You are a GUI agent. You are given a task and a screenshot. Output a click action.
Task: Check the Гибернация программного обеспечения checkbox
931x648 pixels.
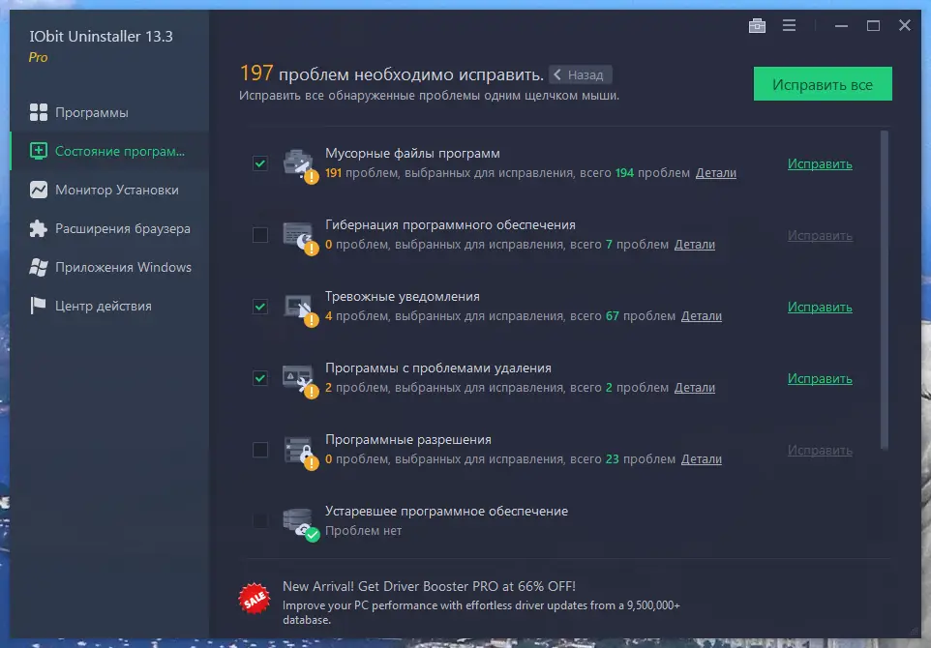[x=260, y=235]
